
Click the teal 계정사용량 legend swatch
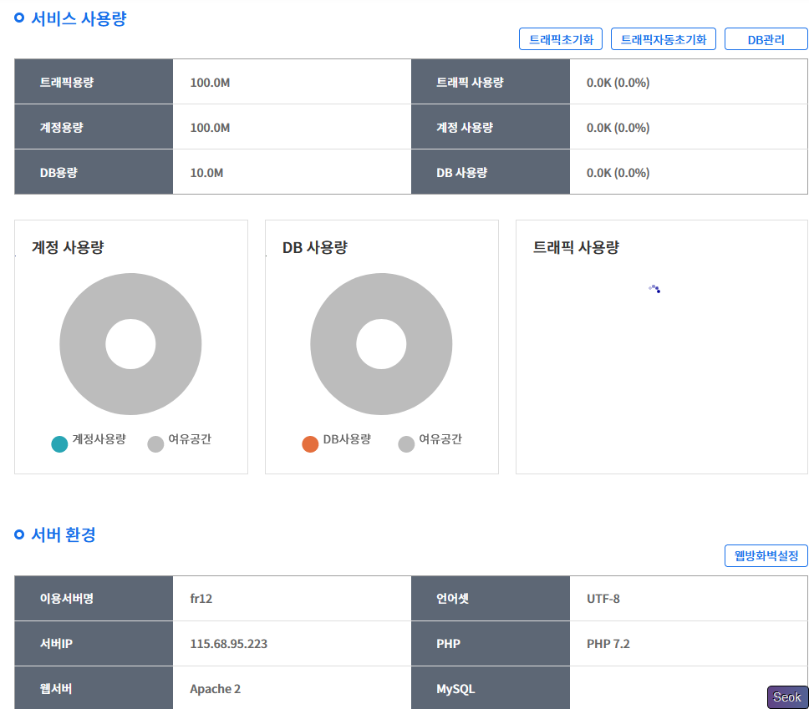59,444
